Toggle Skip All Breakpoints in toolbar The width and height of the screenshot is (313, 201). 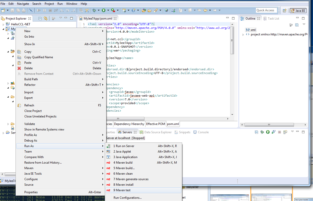(x=31, y=10)
